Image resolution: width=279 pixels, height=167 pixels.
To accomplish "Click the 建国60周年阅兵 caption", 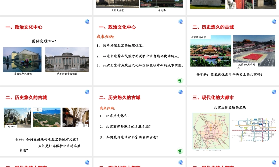I will coord(246,66).
